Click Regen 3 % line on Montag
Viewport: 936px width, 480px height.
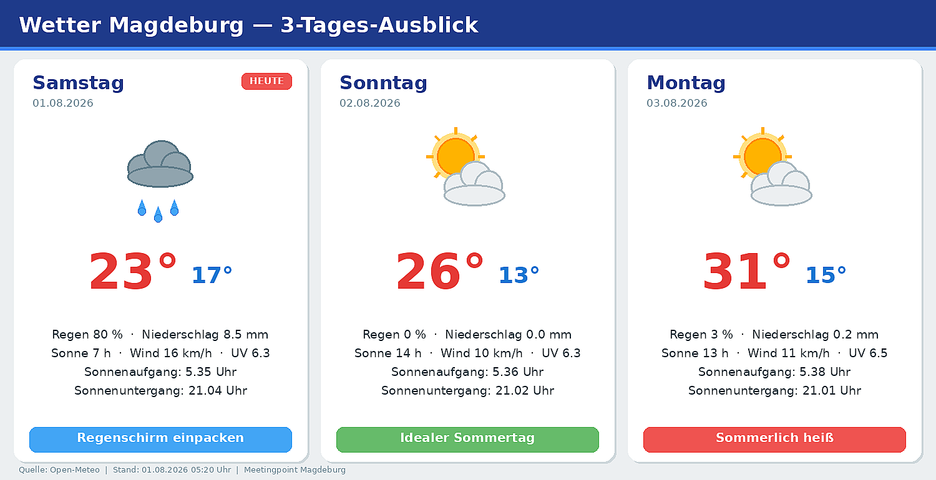(774, 335)
